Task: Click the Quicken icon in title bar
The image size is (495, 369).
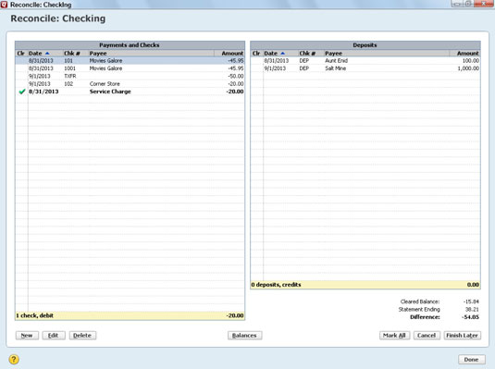Action: point(4,5)
